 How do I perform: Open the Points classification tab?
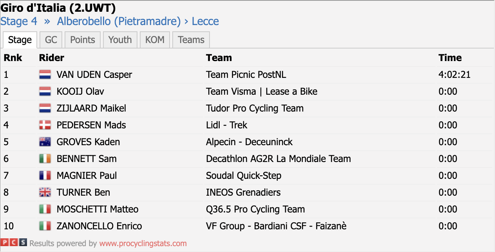coord(83,40)
